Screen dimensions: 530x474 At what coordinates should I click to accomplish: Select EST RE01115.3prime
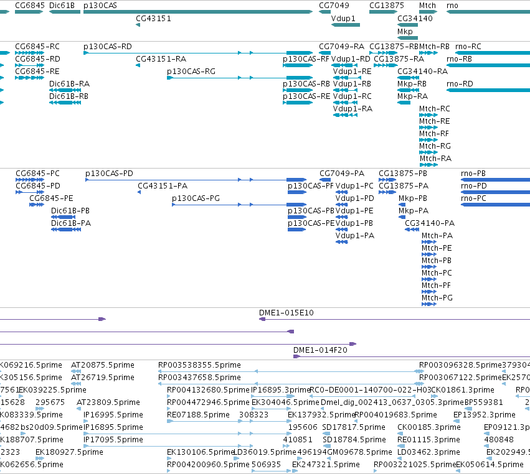pyautogui.click(x=401, y=446)
